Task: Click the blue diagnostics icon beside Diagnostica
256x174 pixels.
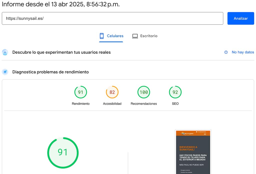Action: click(x=5, y=72)
